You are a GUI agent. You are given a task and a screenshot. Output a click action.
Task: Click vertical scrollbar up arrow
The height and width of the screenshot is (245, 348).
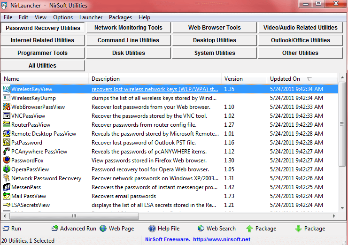coord(342,77)
